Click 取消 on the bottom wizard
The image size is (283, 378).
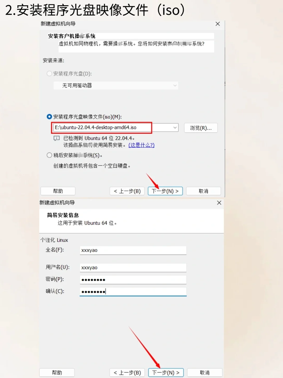click(205, 372)
